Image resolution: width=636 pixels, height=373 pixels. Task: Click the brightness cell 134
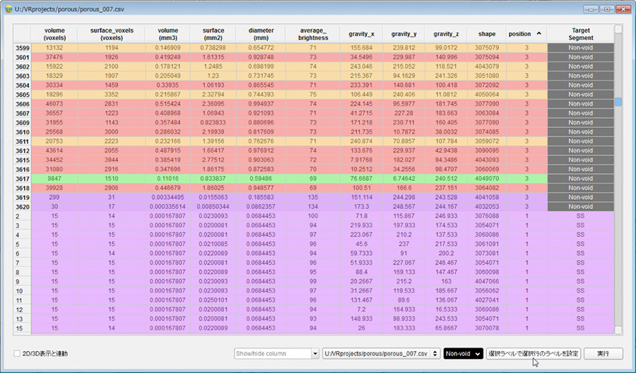(313, 206)
